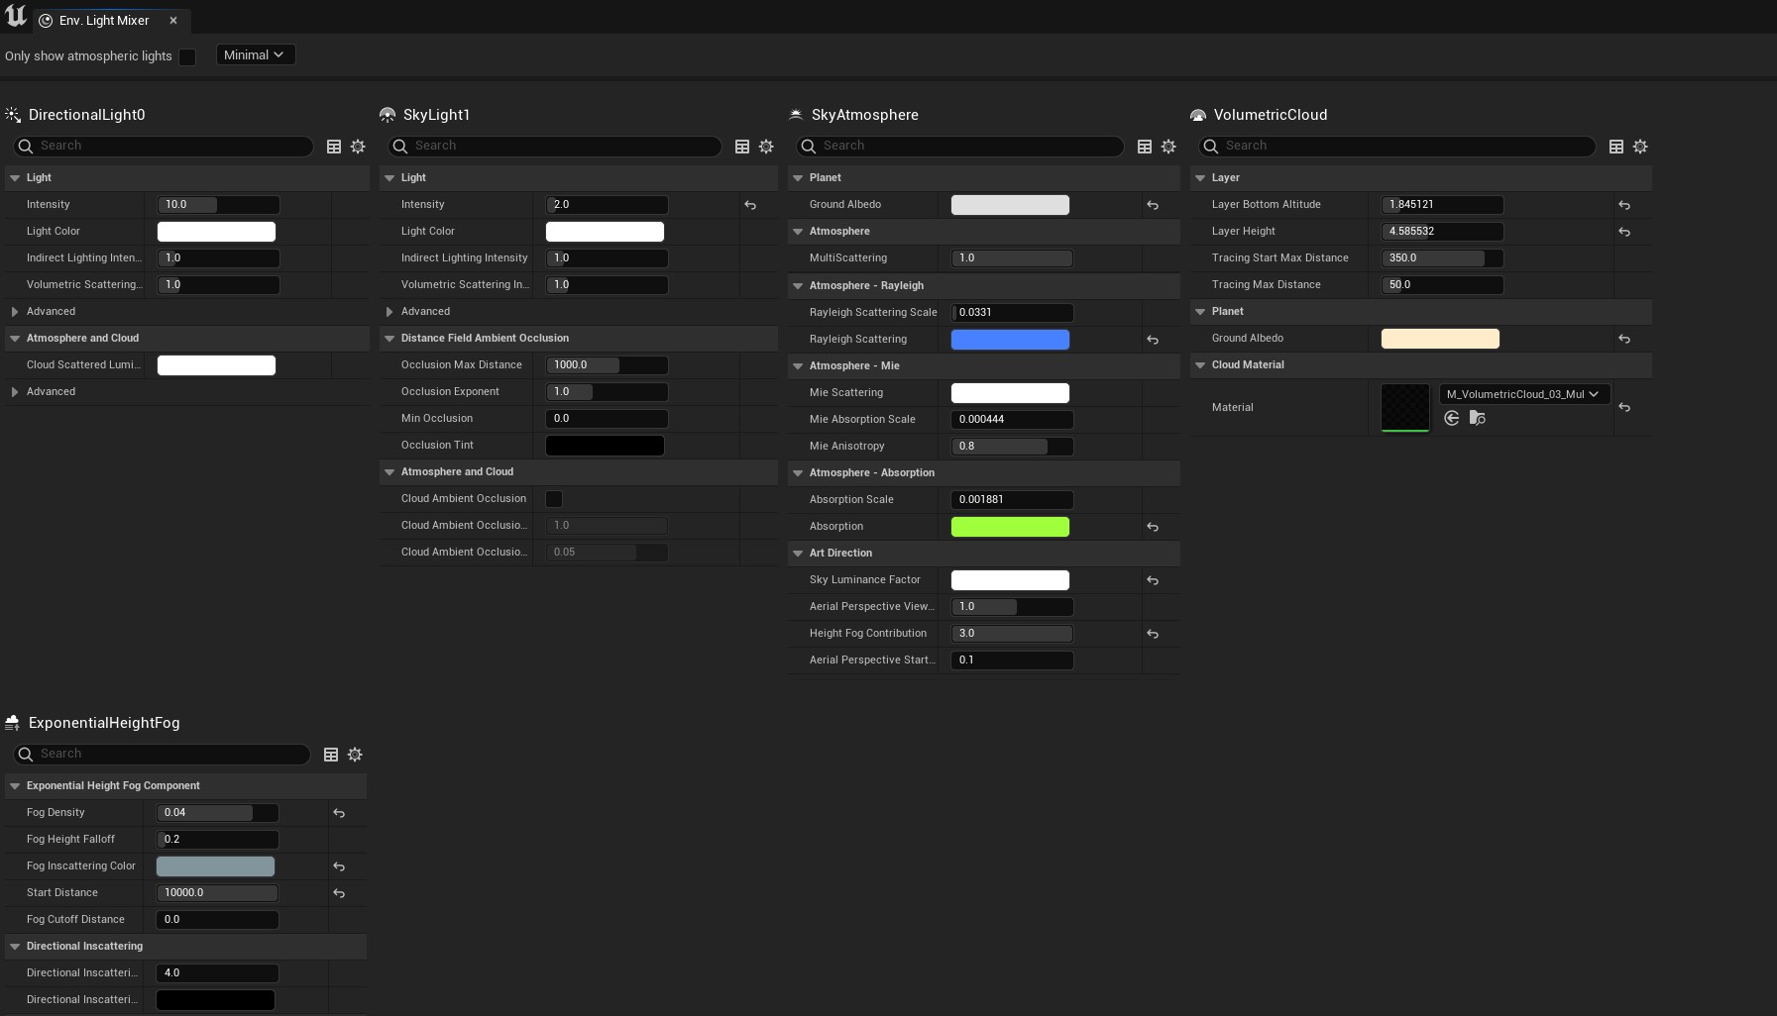Click the Absorption green color swatch
The image size is (1777, 1016).
pos(1010,527)
